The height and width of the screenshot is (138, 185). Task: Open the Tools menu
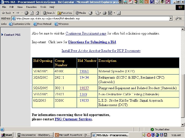pyautogui.click(x=43, y=7)
